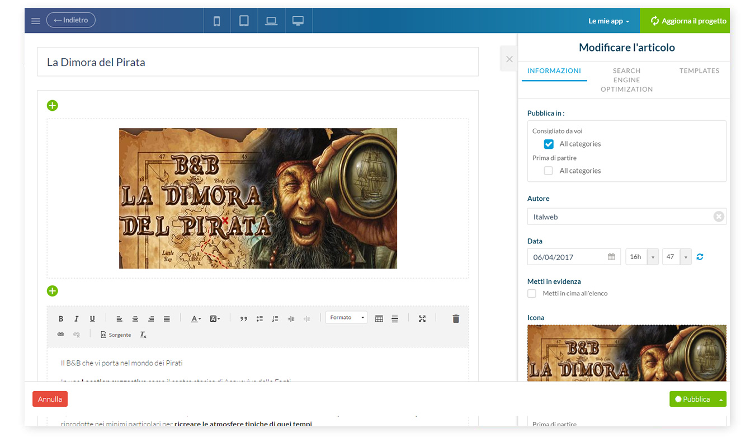Screen dimensions: 755x437
Task: Click the Icona thumbnail image
Action: click(626, 353)
